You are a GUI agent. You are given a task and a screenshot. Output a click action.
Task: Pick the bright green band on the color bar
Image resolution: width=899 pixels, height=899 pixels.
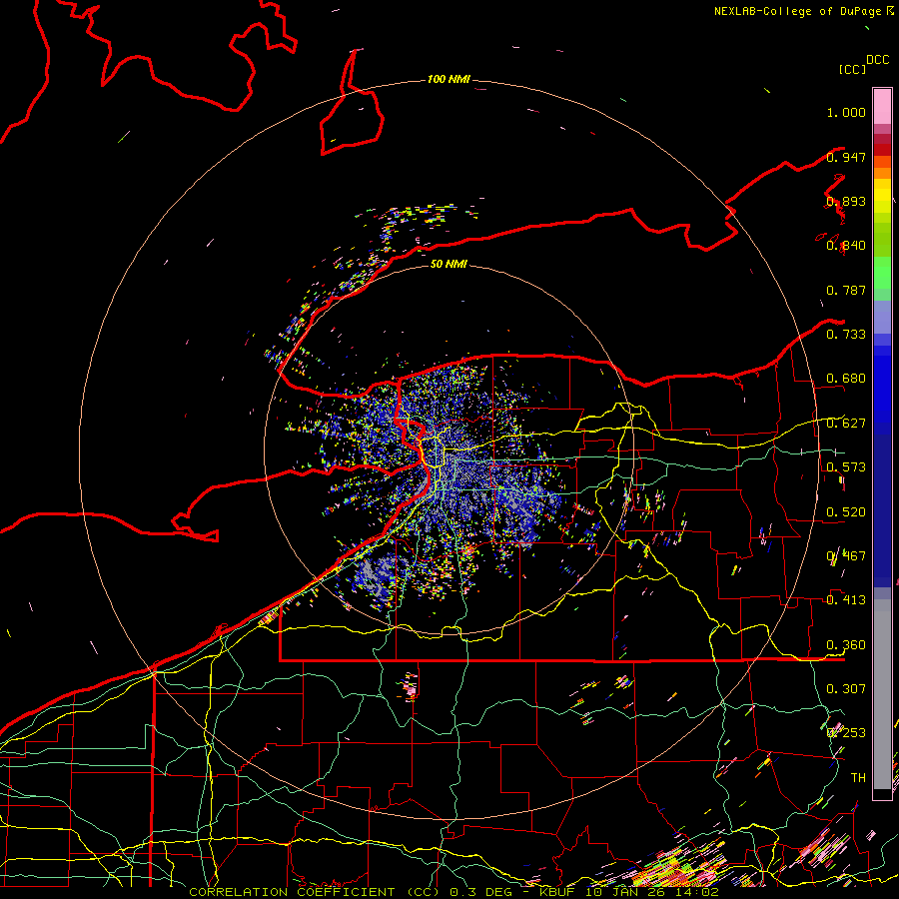coord(882,273)
